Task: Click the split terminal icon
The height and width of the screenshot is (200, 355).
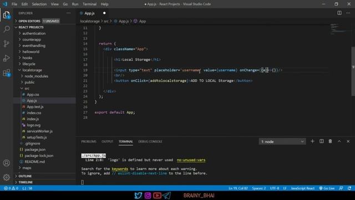Action: tap(321, 141)
